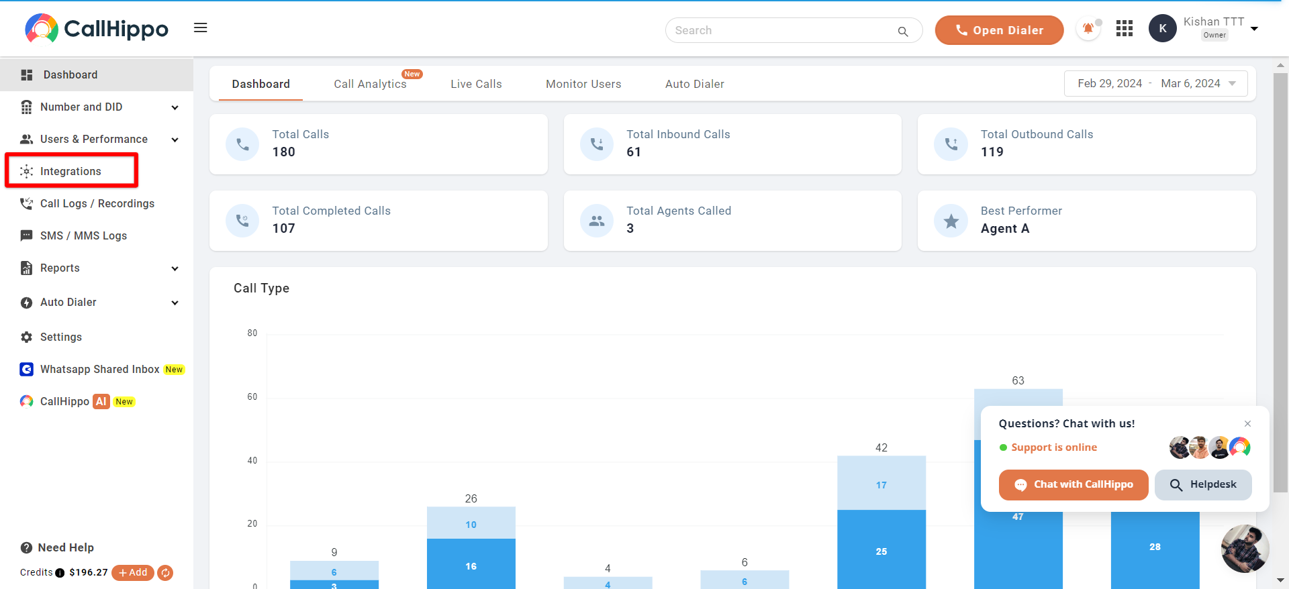Click the Settings cog icon
Screen dimensions: 1289x589
coord(27,337)
